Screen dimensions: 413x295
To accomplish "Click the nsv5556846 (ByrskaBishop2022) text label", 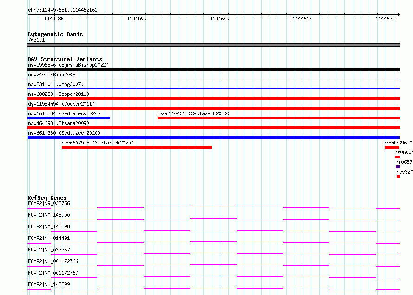I will 68,65.
